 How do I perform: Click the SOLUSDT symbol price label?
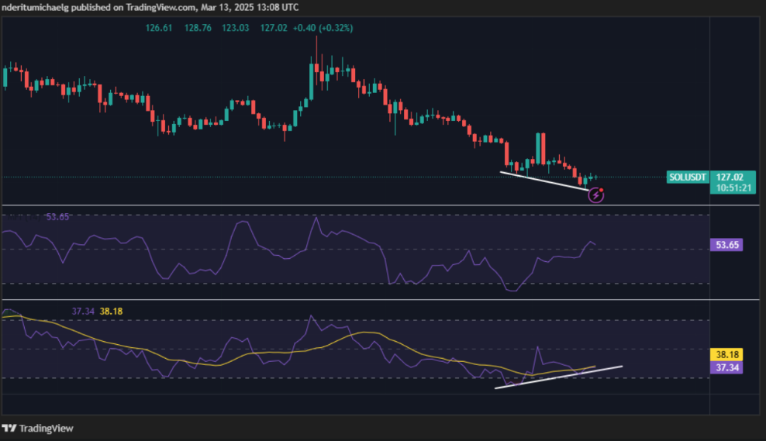pos(688,177)
